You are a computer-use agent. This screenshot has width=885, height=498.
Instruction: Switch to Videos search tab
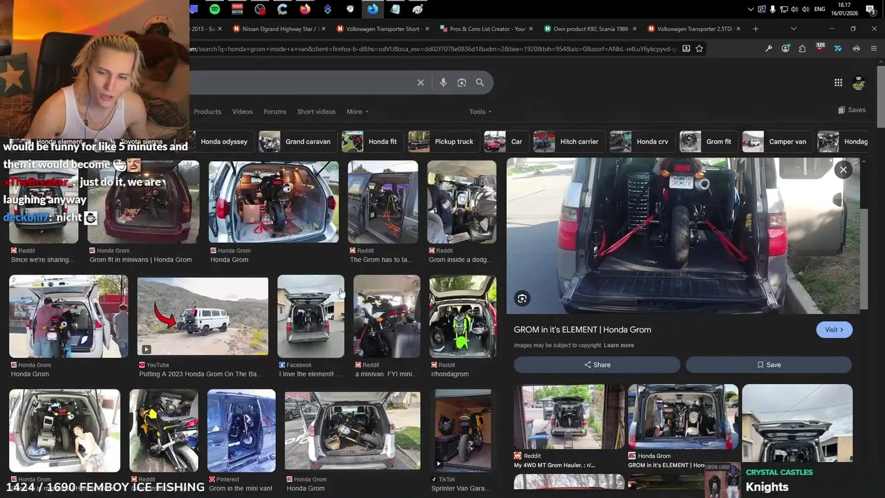pyautogui.click(x=242, y=111)
